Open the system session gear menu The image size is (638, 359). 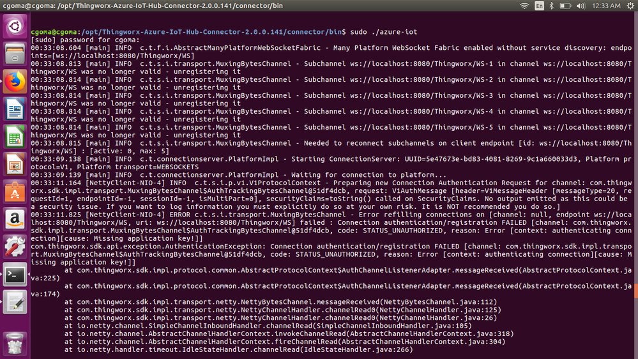pos(630,6)
